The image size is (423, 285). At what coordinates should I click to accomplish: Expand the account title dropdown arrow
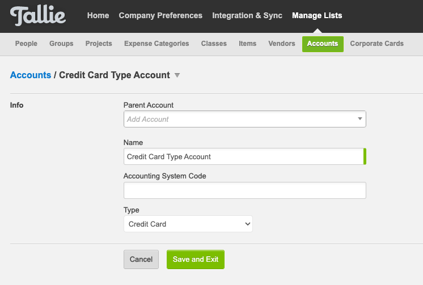(x=177, y=75)
